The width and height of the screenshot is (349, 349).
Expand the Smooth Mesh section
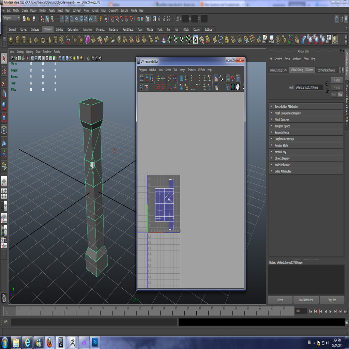pyautogui.click(x=282, y=133)
